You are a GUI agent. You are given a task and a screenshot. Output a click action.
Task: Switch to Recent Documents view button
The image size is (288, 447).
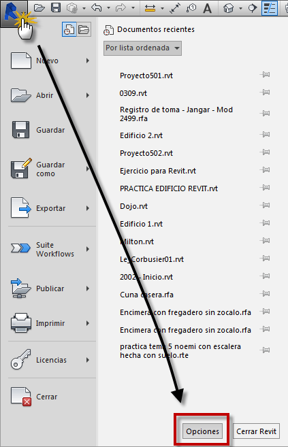pos(69,29)
